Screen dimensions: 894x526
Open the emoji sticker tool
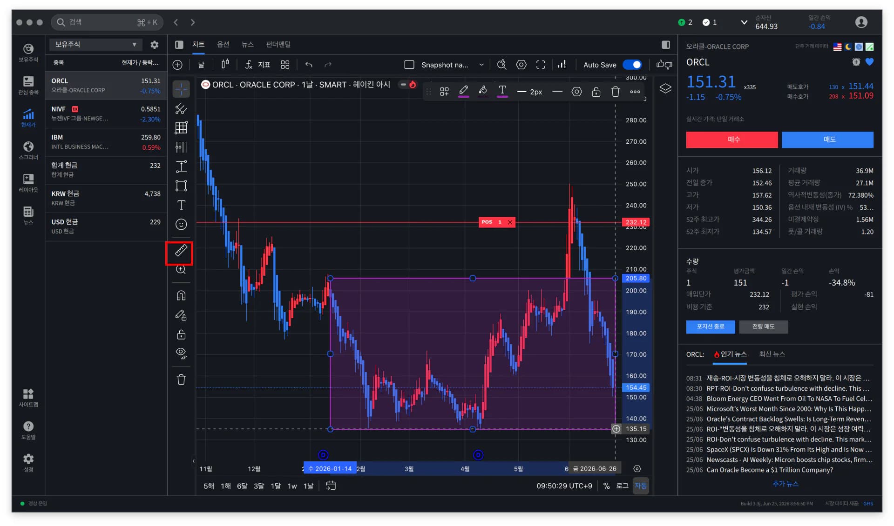181,225
